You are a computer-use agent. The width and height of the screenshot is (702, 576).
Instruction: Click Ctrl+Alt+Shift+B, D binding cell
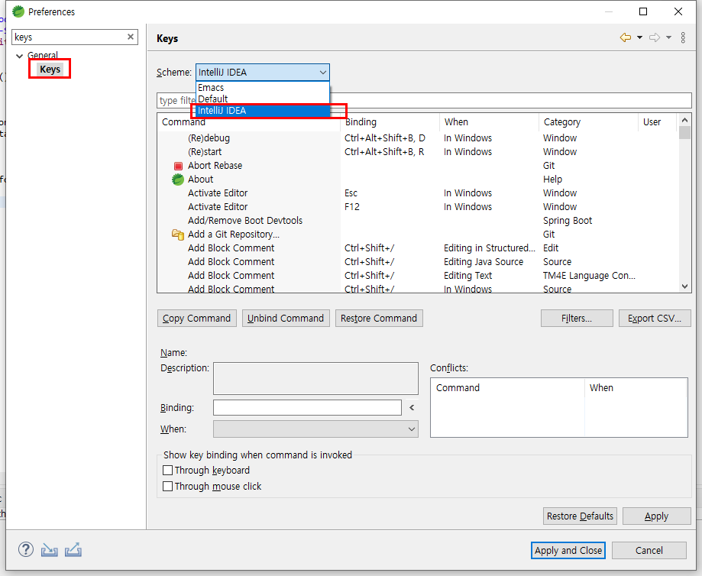point(384,138)
